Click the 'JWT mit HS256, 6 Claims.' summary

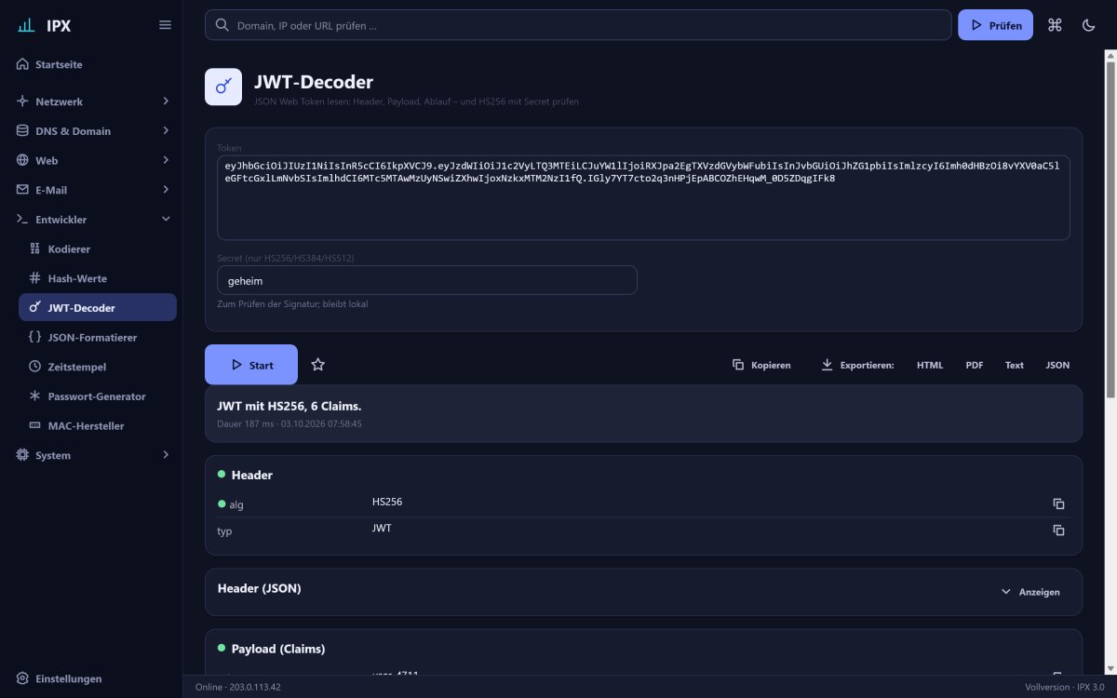click(289, 407)
